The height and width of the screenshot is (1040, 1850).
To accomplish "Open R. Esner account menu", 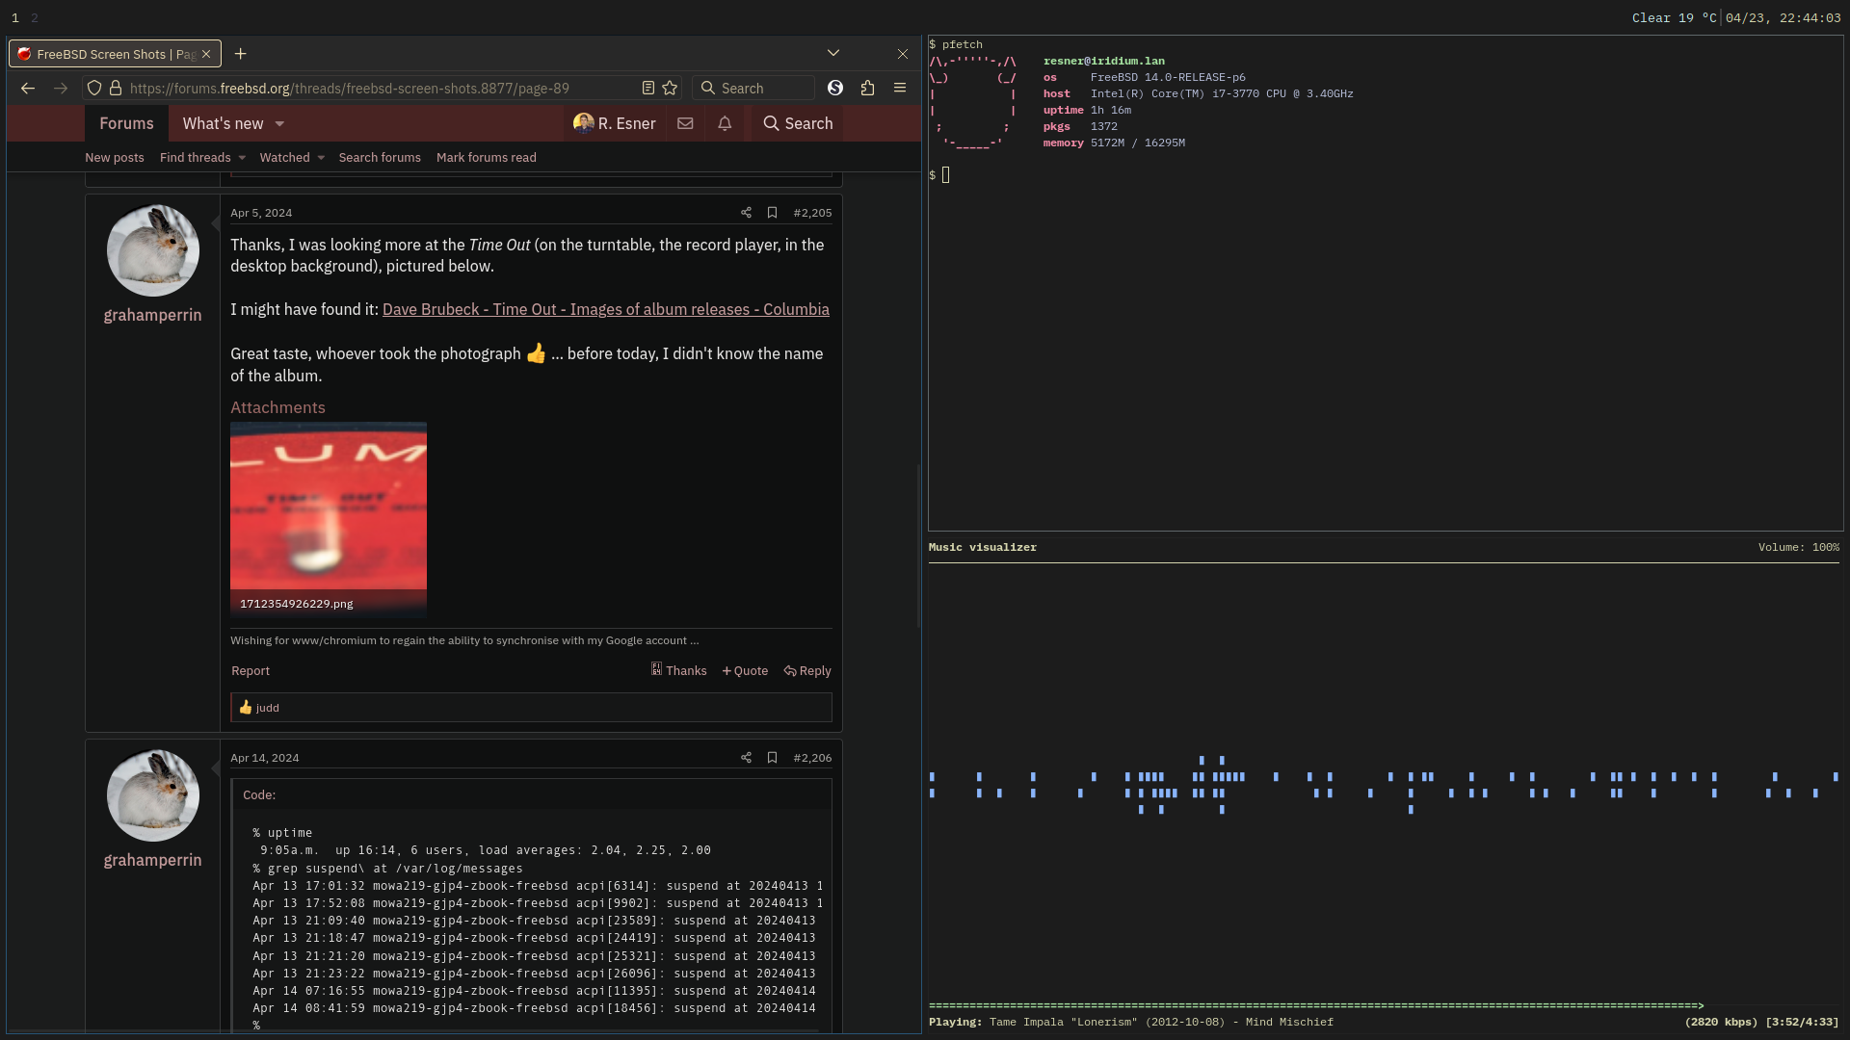I will point(614,123).
